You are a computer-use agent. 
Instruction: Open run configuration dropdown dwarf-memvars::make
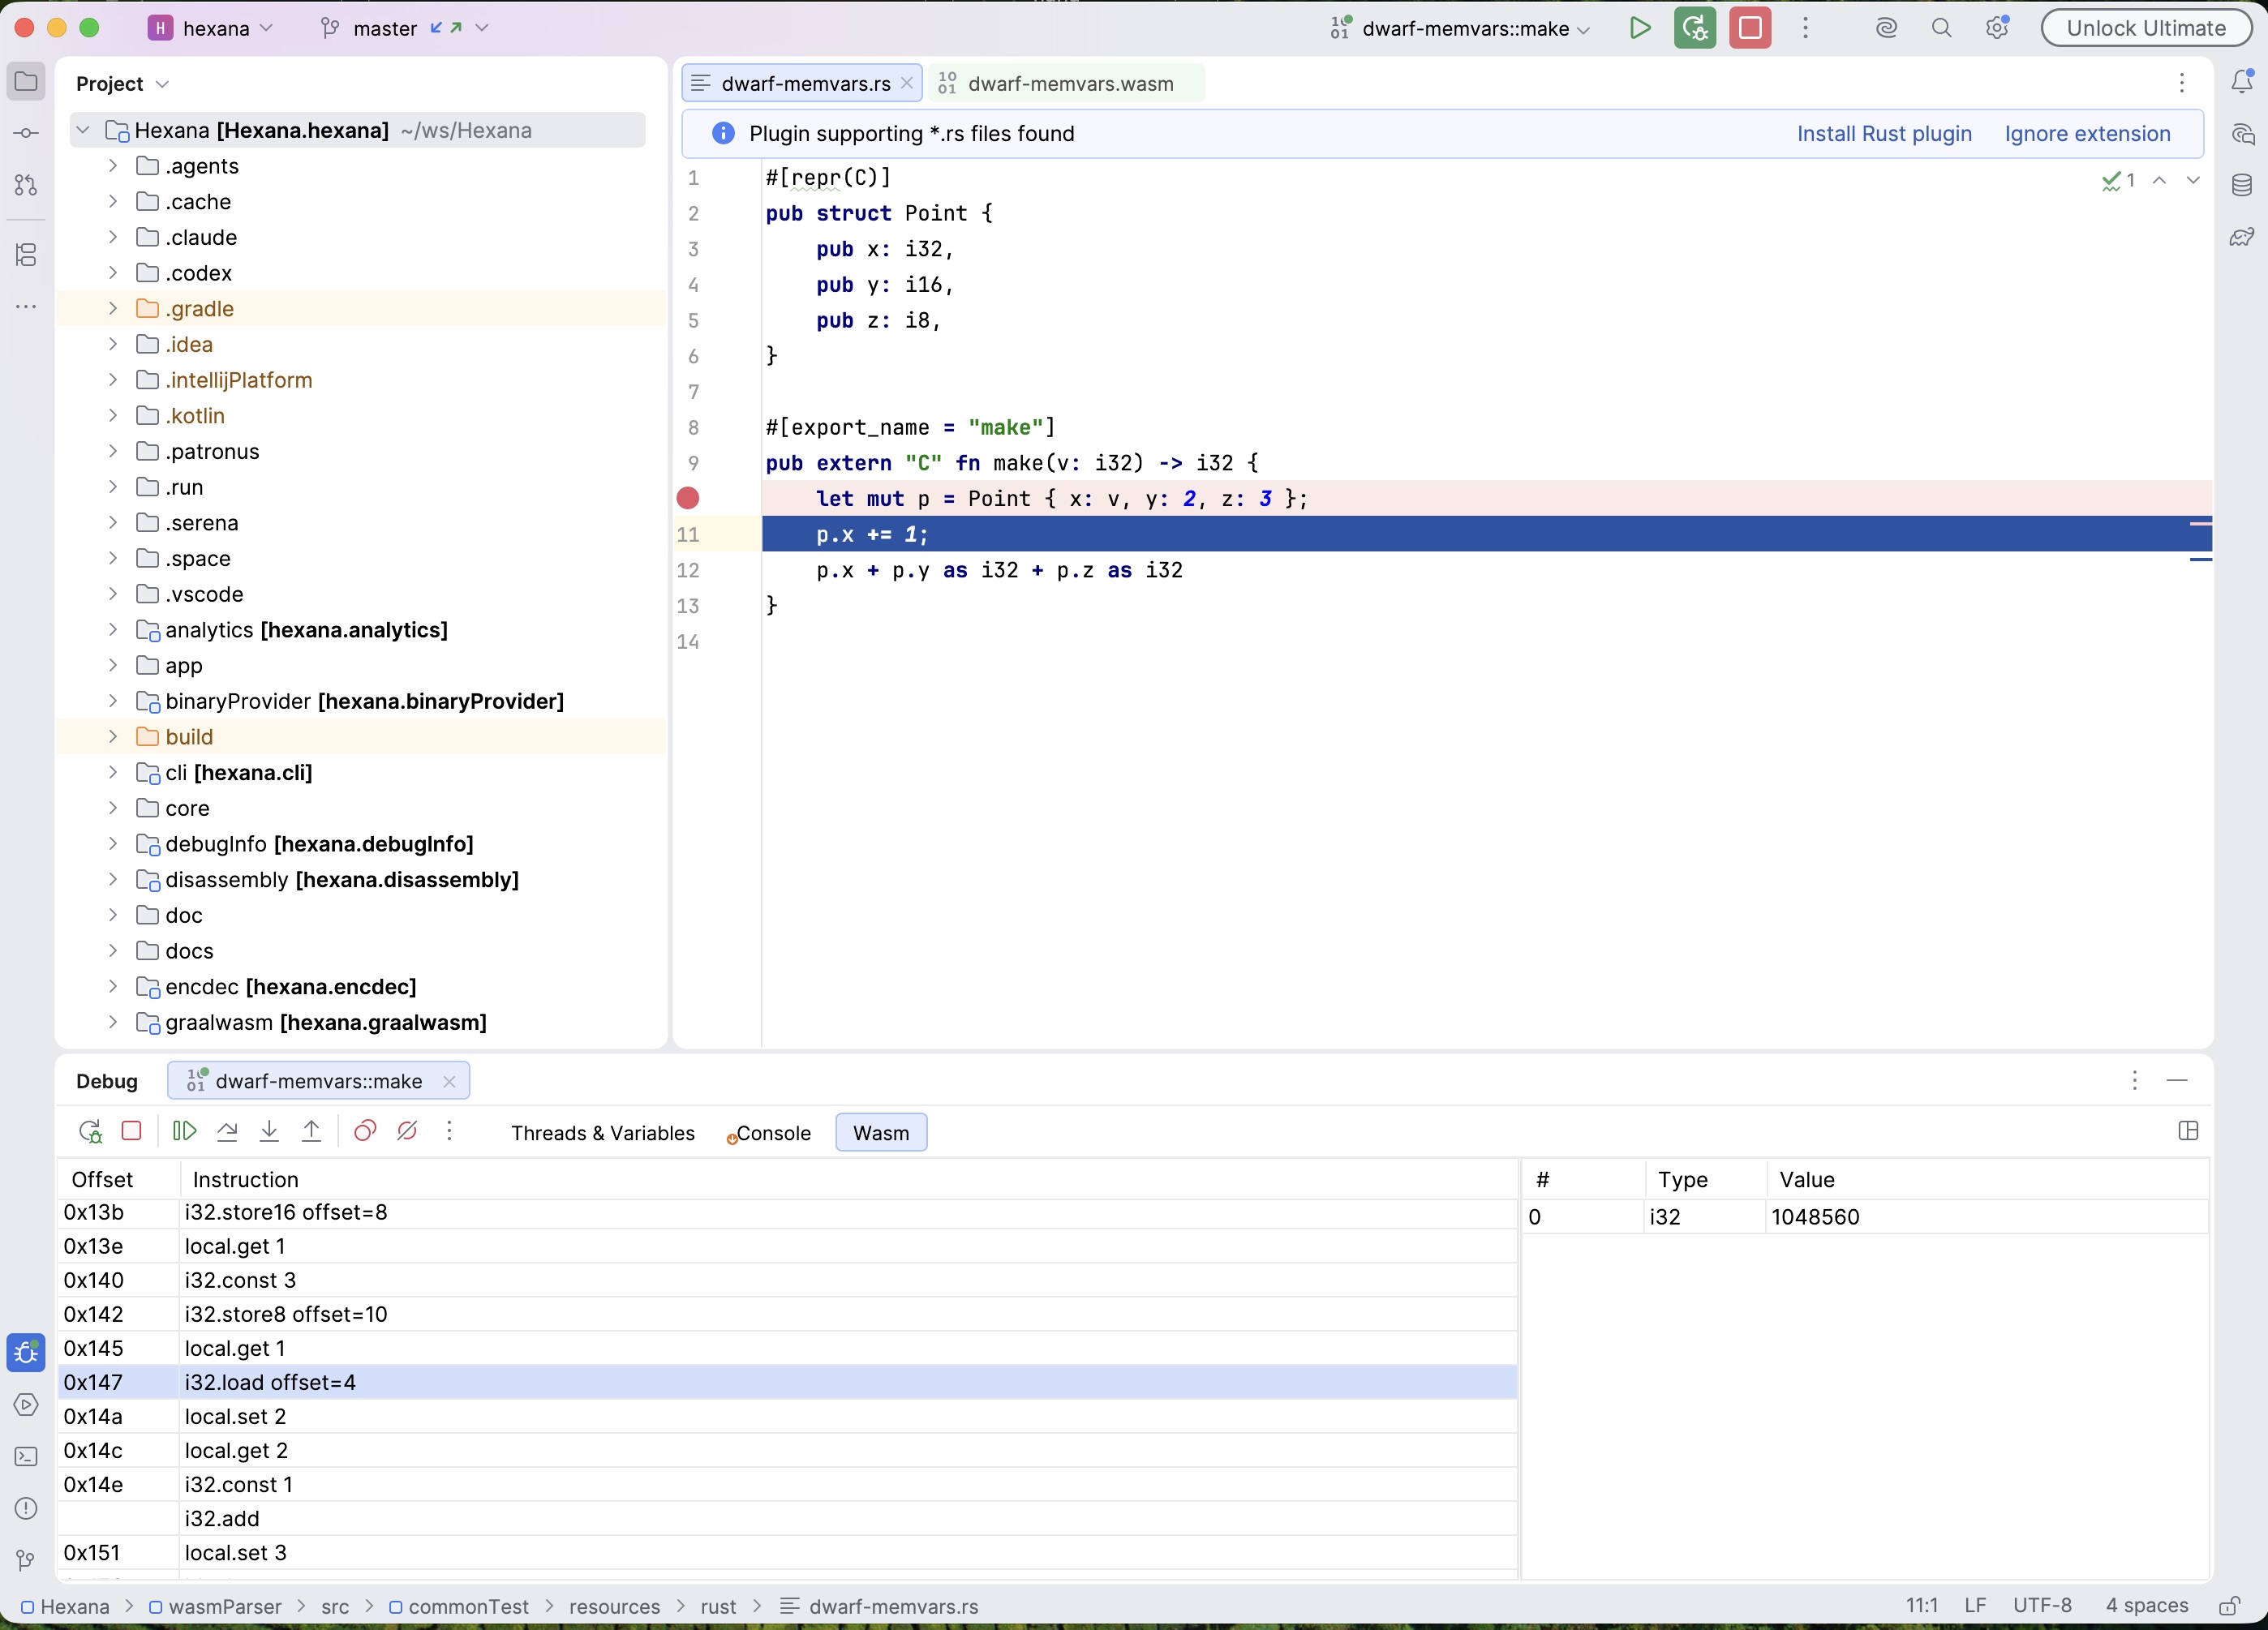pos(1460,28)
